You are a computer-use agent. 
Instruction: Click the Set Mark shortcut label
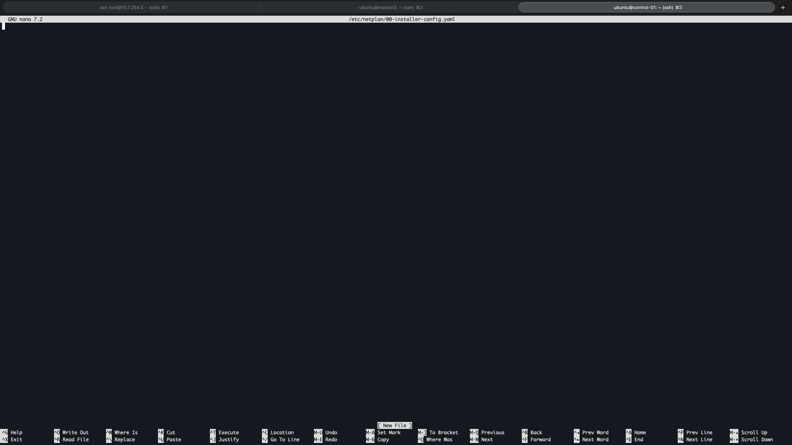pyautogui.click(x=389, y=433)
